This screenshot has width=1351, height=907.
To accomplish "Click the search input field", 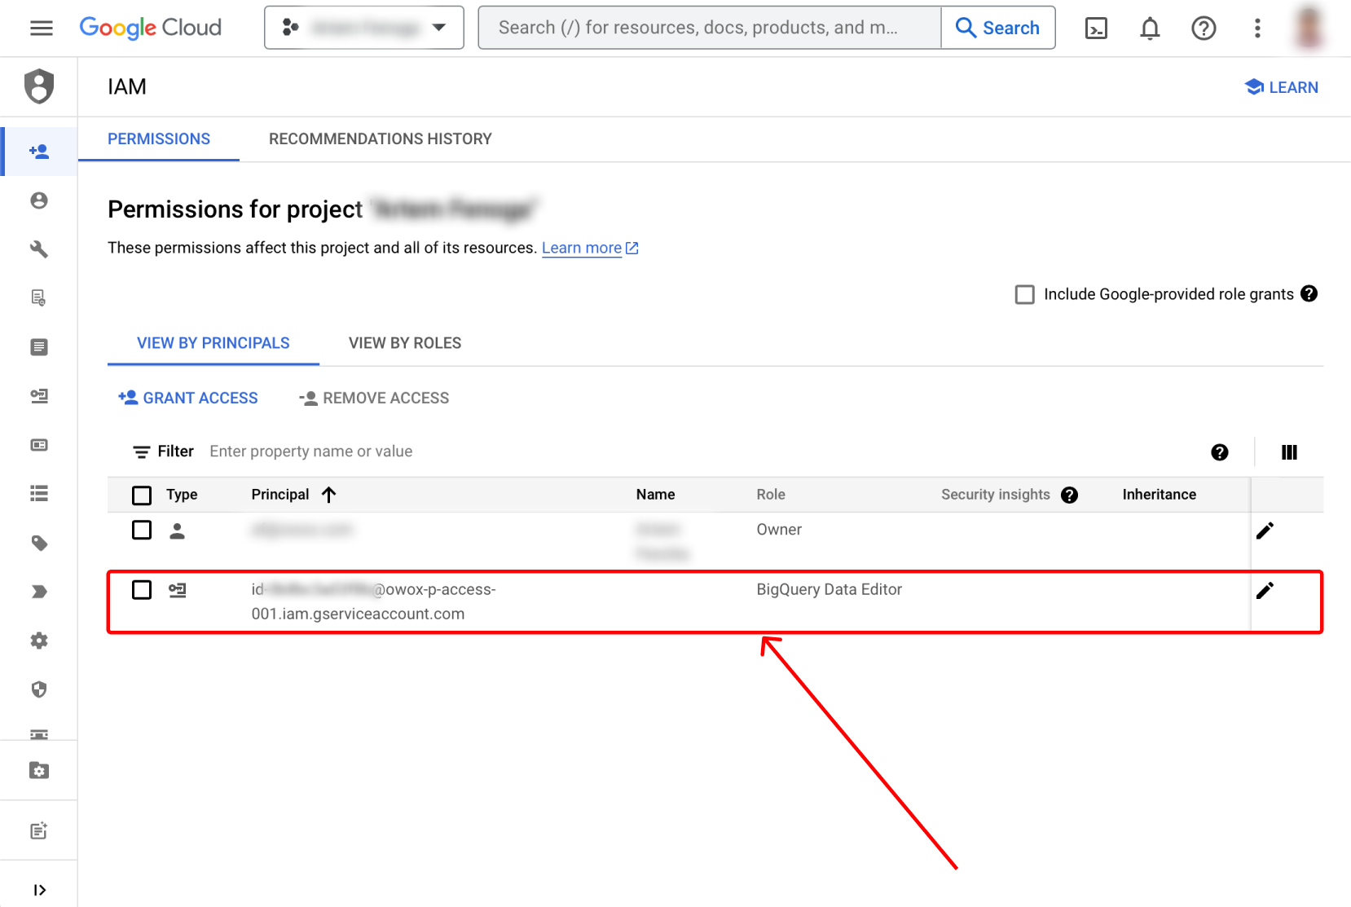I will coord(710,28).
